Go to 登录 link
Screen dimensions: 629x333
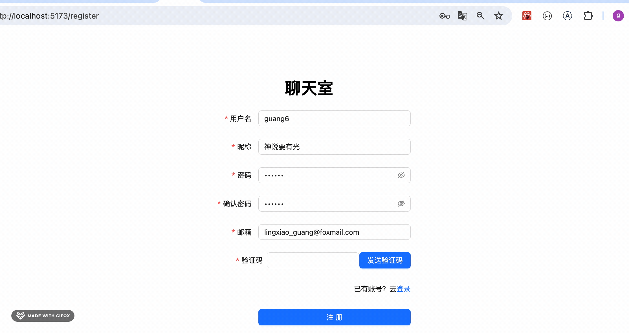(x=403, y=289)
